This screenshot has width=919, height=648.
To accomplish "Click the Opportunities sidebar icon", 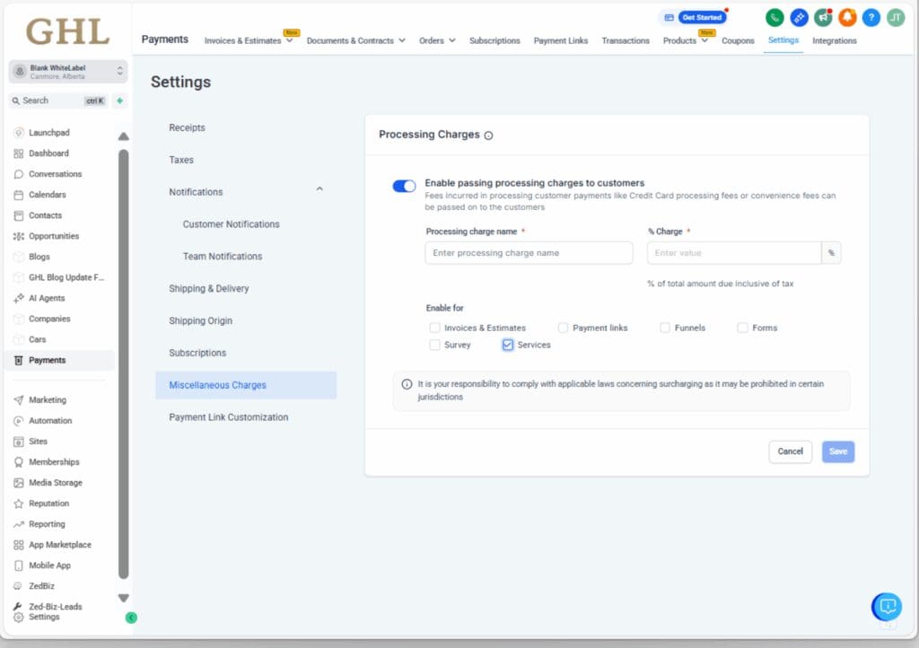I will (x=20, y=236).
